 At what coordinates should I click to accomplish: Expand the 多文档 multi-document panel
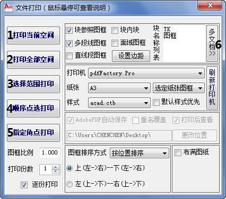[212, 43]
